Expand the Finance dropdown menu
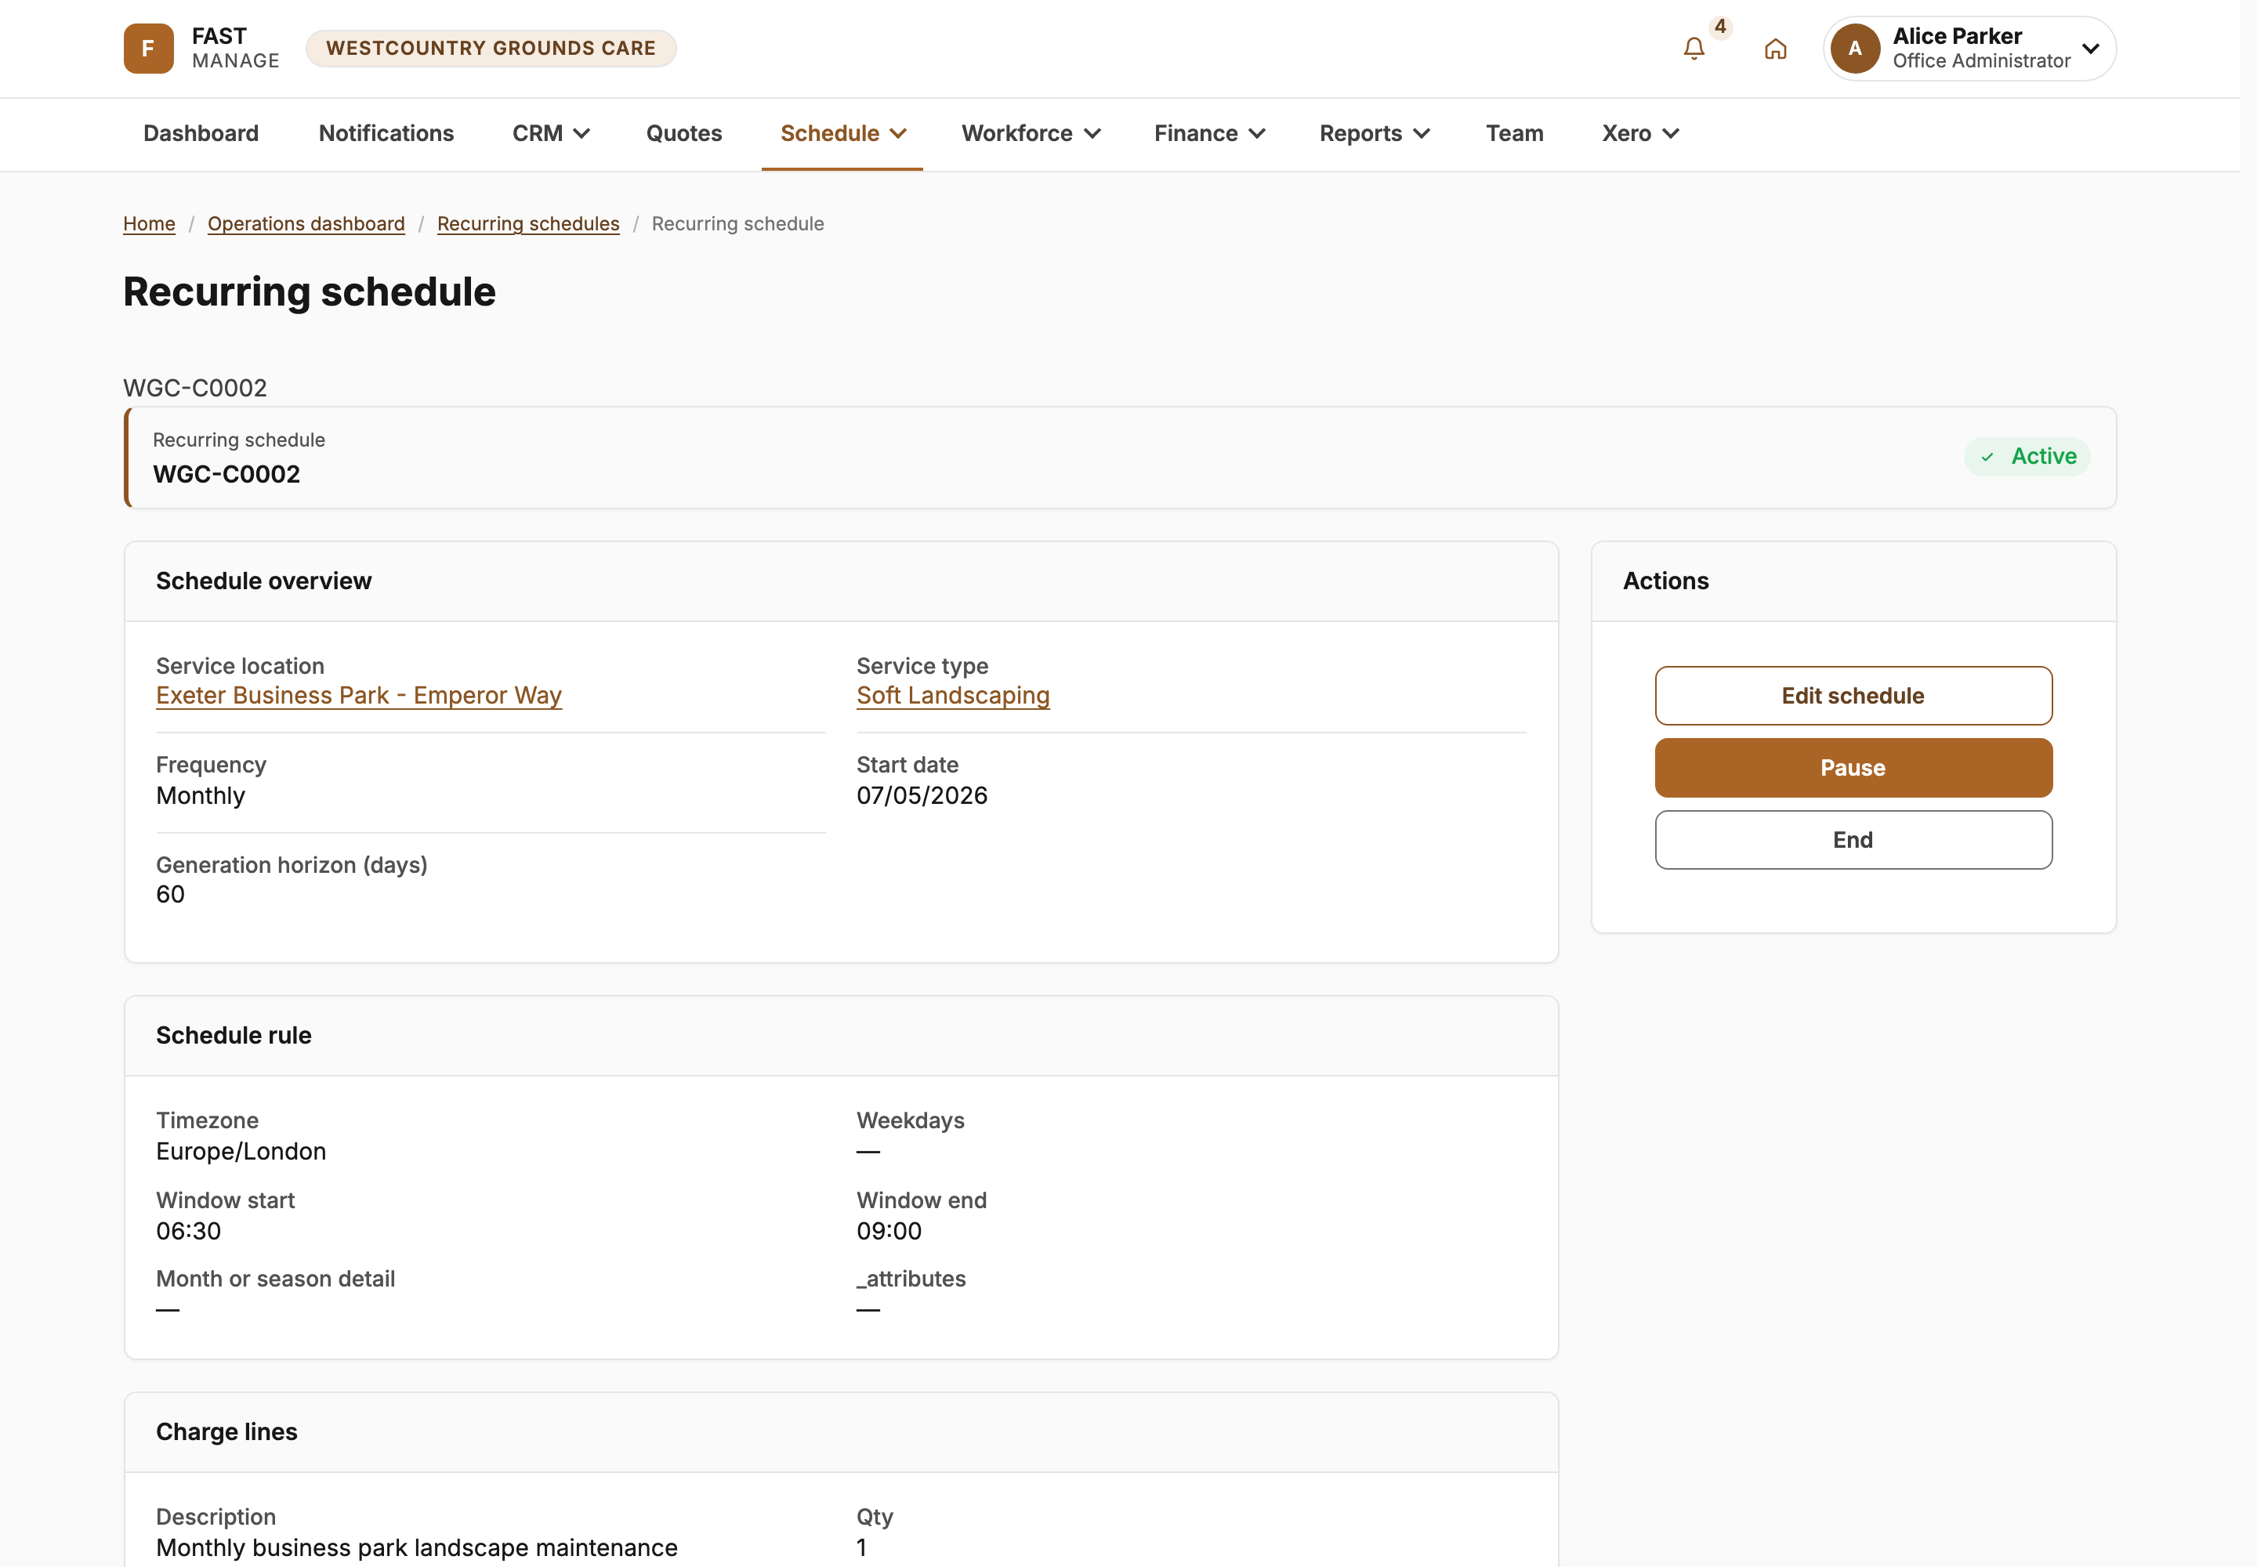 tap(1209, 133)
